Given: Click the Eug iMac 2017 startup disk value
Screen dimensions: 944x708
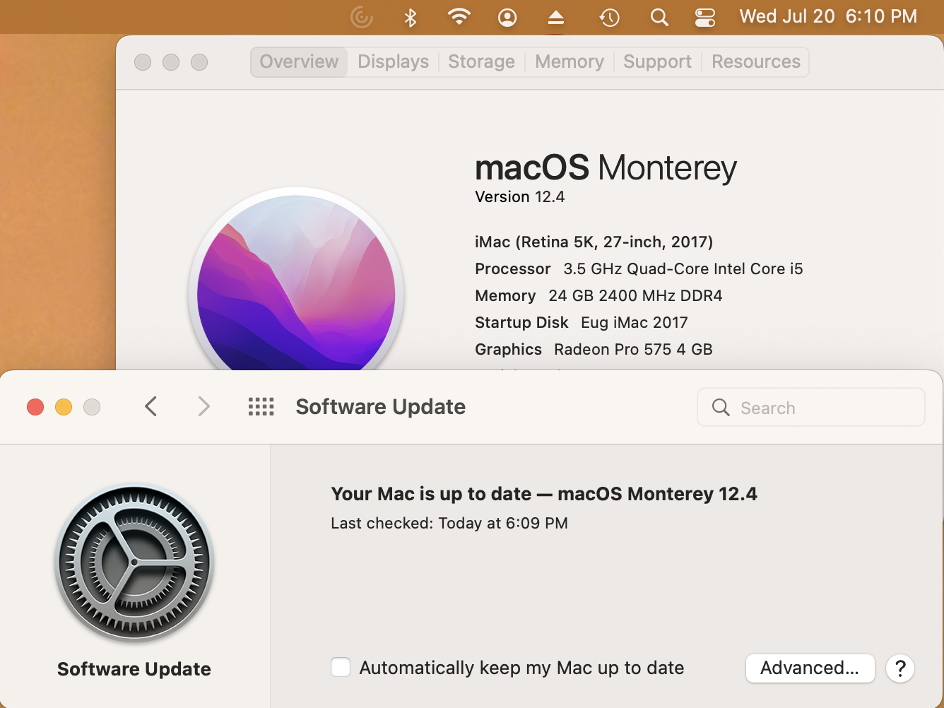Looking at the screenshot, I should point(635,323).
